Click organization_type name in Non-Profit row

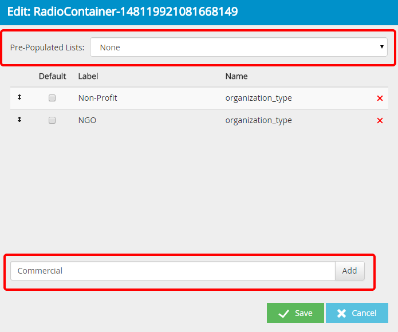(258, 98)
